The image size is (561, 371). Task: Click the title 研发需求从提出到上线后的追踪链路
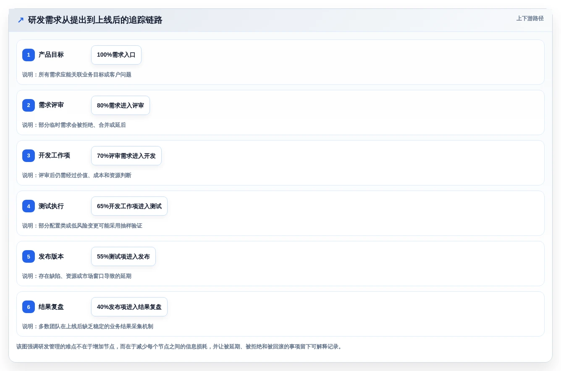point(95,20)
